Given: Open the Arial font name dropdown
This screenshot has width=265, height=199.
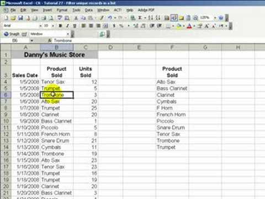Looking at the screenshot, I should 40,26.
